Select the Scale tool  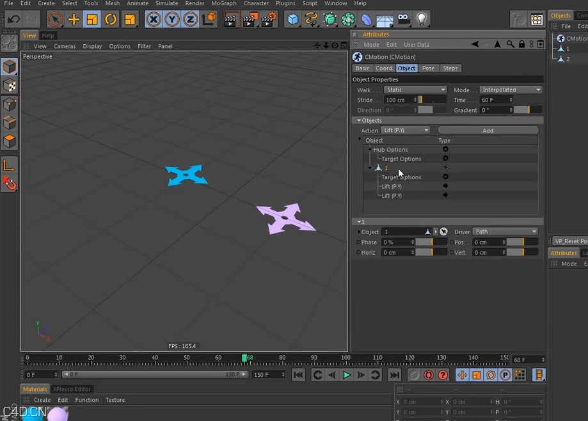tap(91, 19)
